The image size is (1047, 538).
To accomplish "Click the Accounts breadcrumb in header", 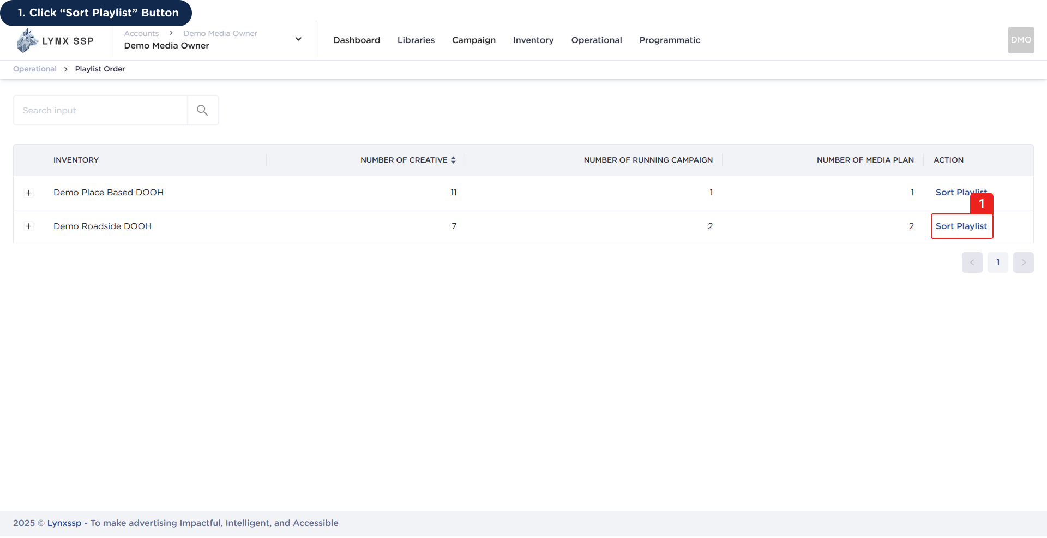I will (141, 33).
